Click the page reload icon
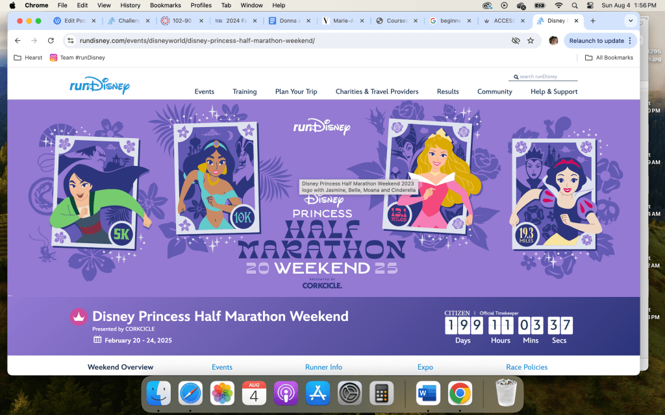Image resolution: width=665 pixels, height=415 pixels. pos(51,40)
